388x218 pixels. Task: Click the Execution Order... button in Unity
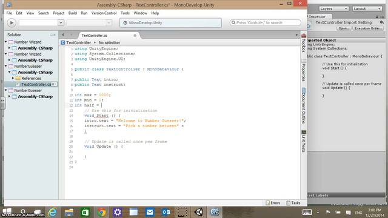pos(368,28)
